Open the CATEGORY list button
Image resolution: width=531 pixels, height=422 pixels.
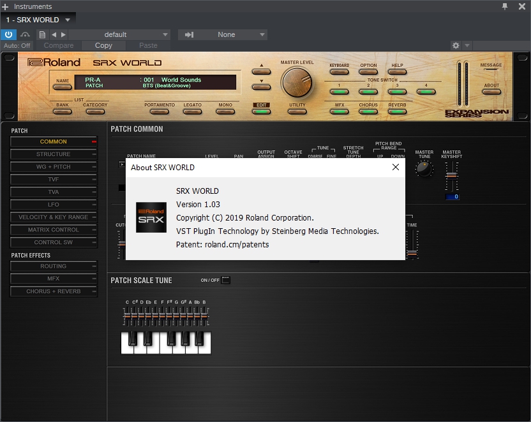coord(95,112)
